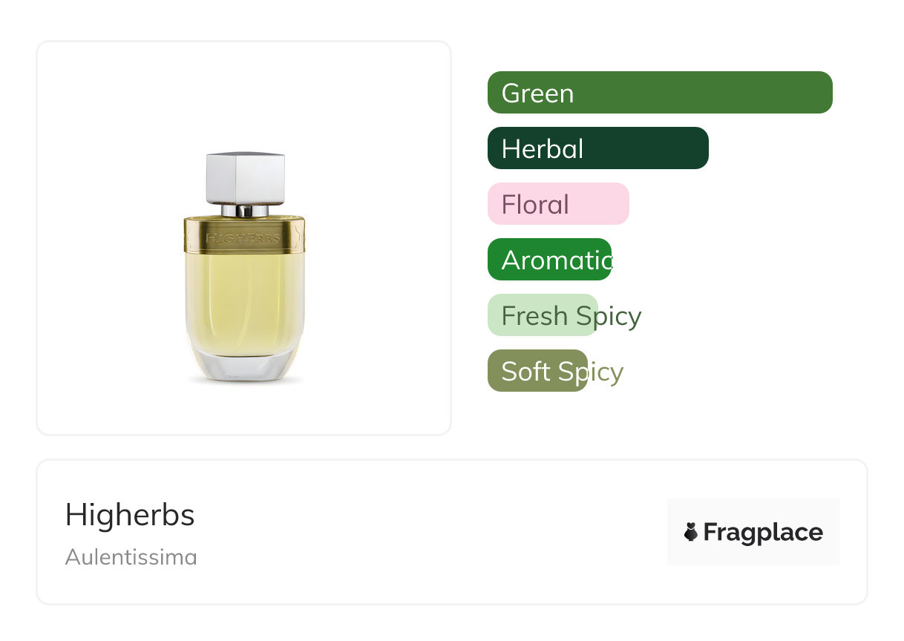This screenshot has width=904, height=641.
Task: Select the Green accord bar
Action: (x=660, y=93)
